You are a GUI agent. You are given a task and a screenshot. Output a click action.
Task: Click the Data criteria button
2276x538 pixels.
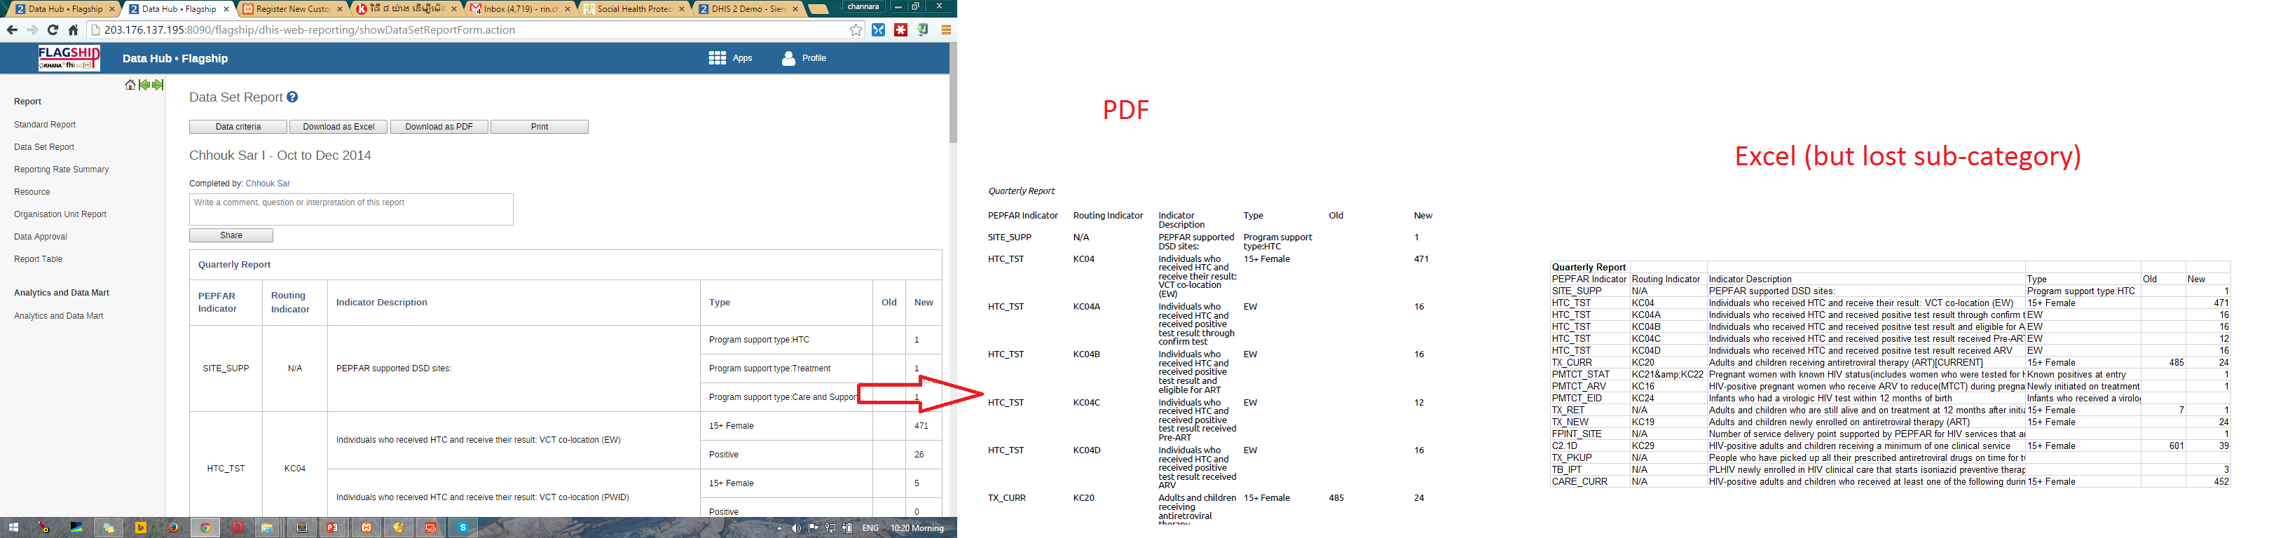pyautogui.click(x=238, y=127)
